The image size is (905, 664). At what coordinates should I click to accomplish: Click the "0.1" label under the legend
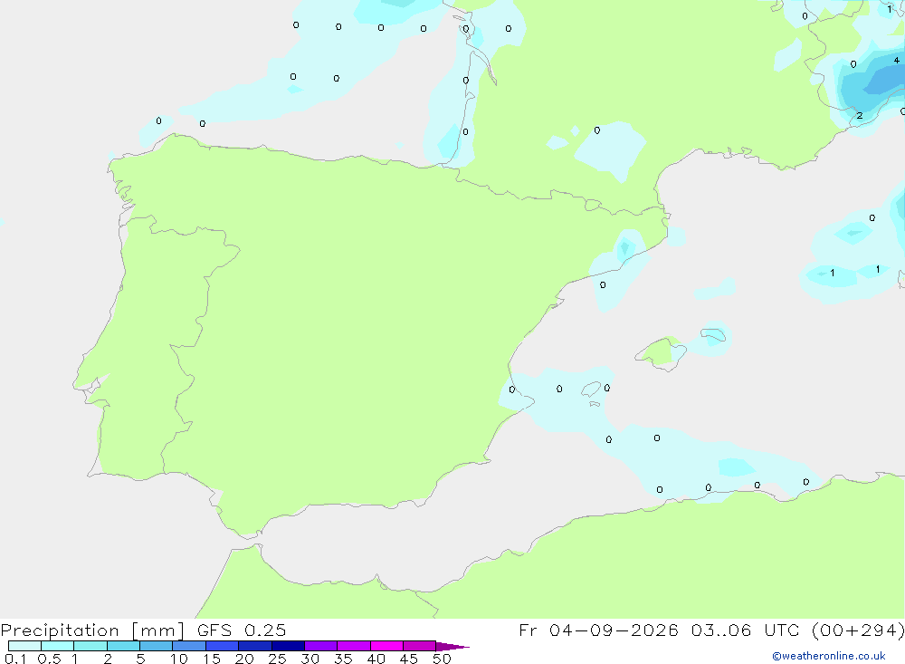[15, 659]
